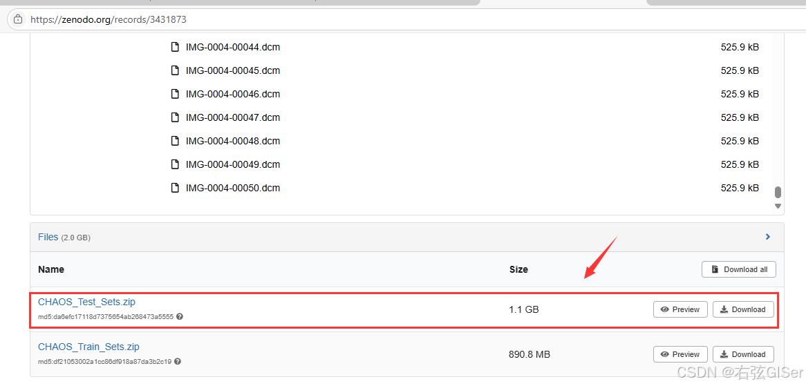Open the CHAOS_Test_Sets.zip link
806x386 pixels.
(87, 302)
